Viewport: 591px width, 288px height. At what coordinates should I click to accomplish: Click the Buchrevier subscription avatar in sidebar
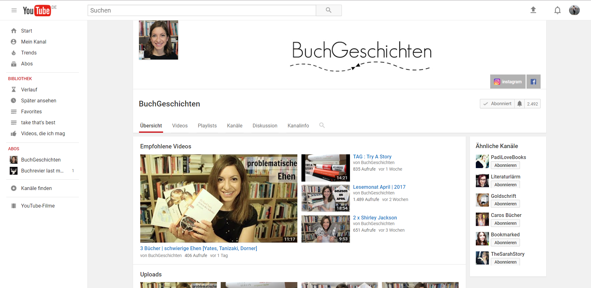14,171
